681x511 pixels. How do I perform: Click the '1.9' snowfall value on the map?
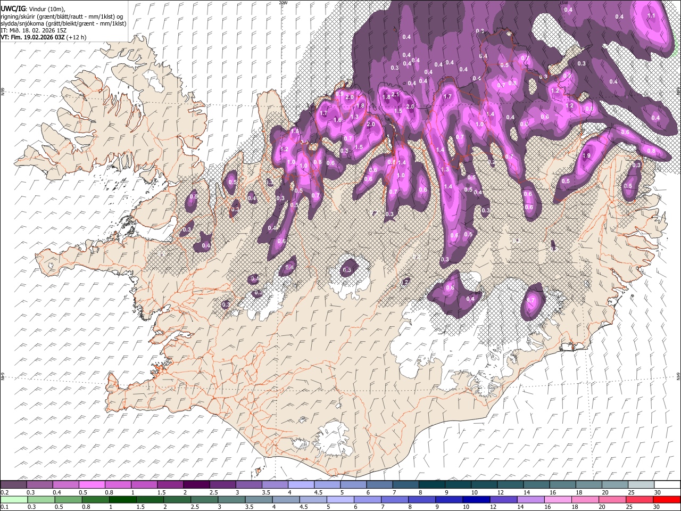coord(586,155)
